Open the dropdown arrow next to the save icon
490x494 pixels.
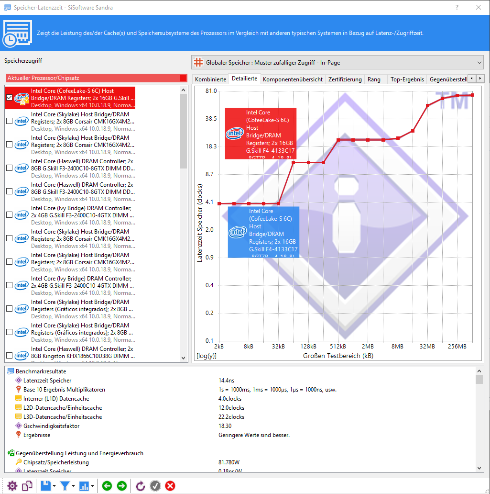pyautogui.click(x=54, y=486)
